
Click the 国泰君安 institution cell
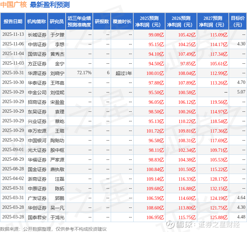(x=37, y=217)
